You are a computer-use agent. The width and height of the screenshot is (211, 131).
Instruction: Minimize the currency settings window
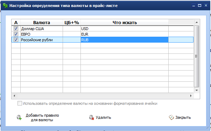194,6
